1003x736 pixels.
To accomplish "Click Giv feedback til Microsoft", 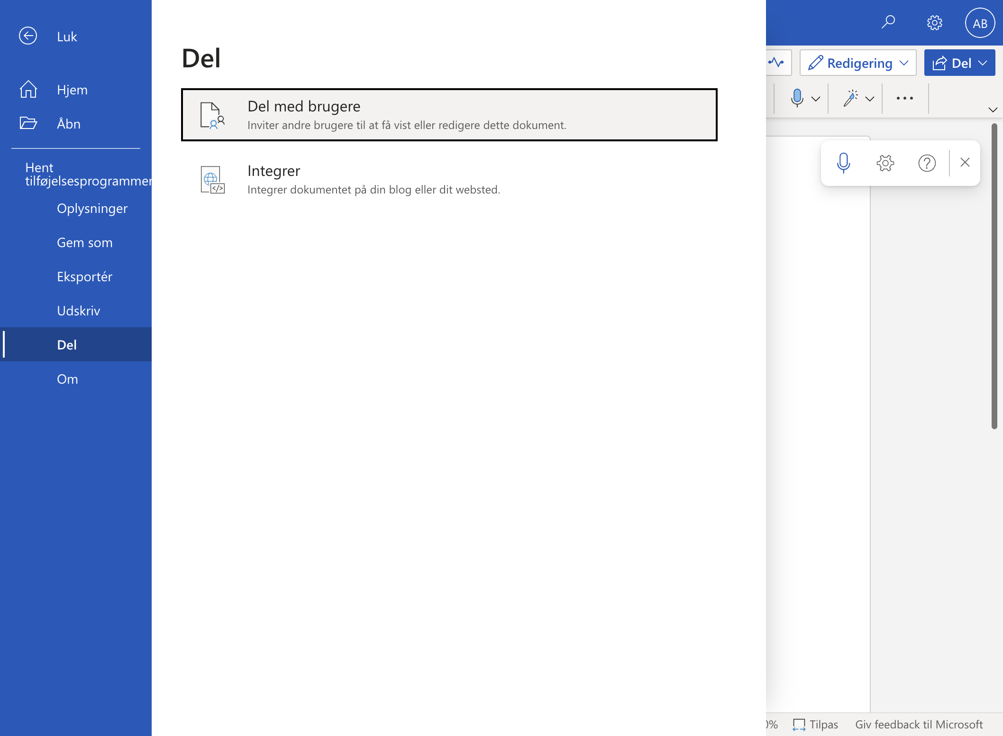I will [919, 724].
